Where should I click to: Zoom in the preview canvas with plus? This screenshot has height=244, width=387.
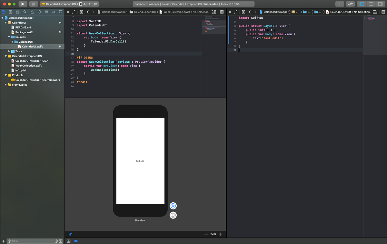click(220, 234)
